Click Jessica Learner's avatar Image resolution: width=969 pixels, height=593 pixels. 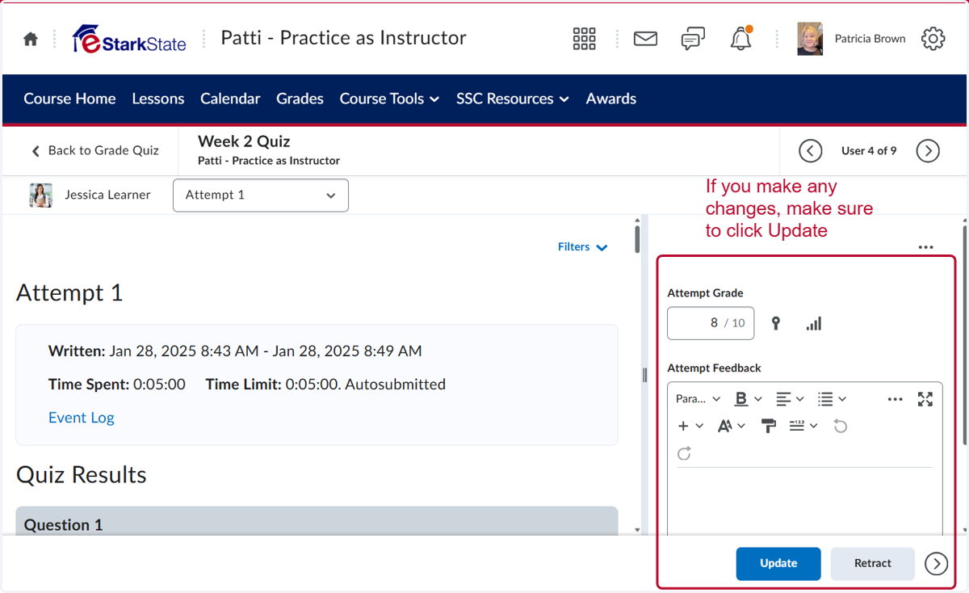click(41, 195)
